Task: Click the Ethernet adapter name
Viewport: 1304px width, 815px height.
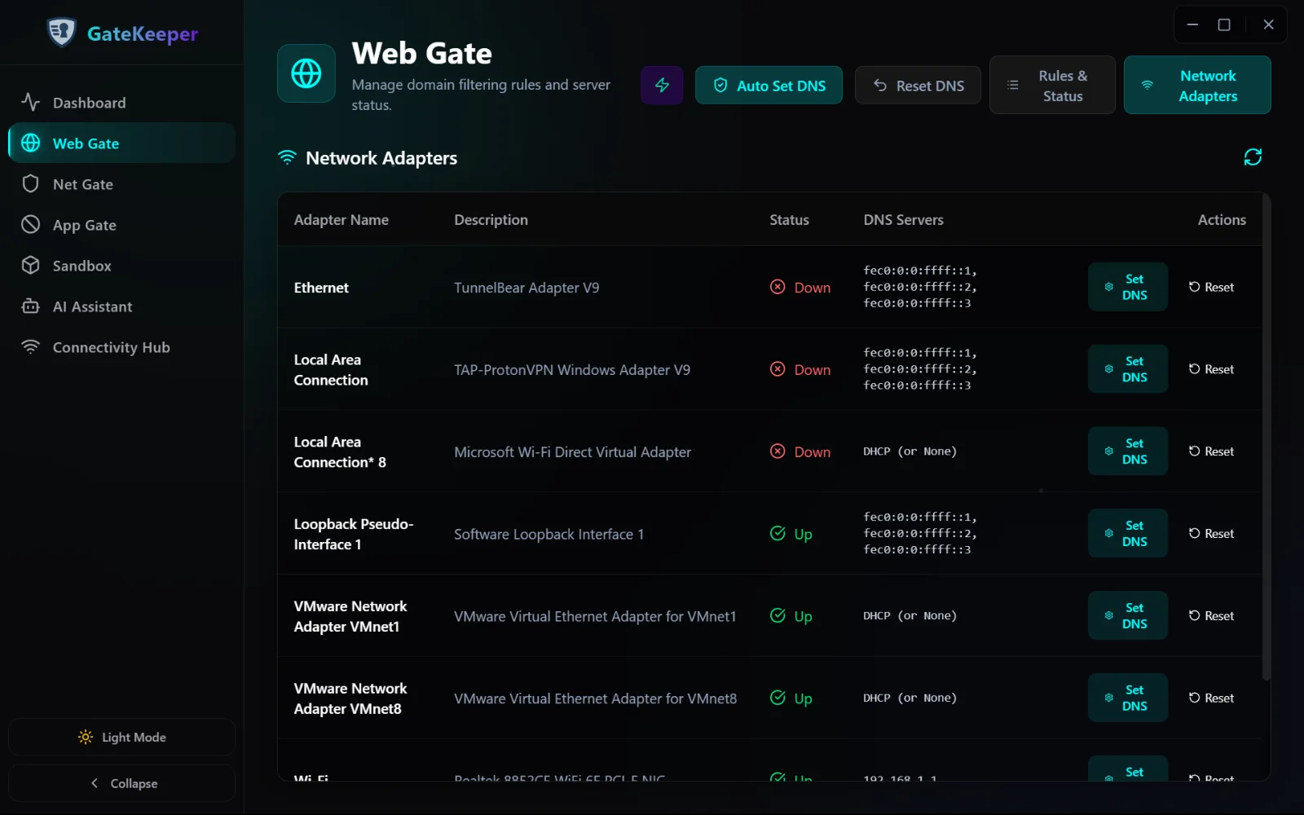Action: pos(321,288)
